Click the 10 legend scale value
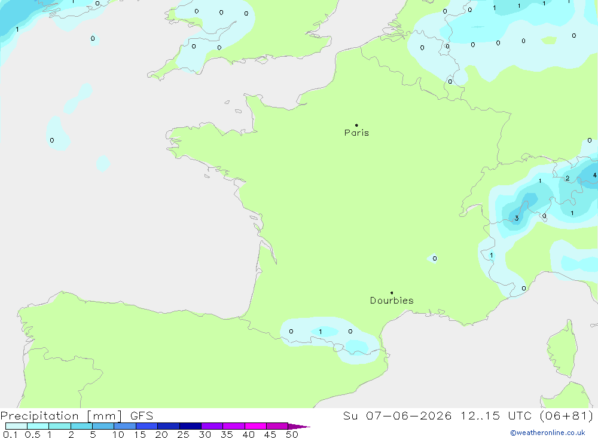Image resolution: width=598 pixels, height=438 pixels. [118, 434]
